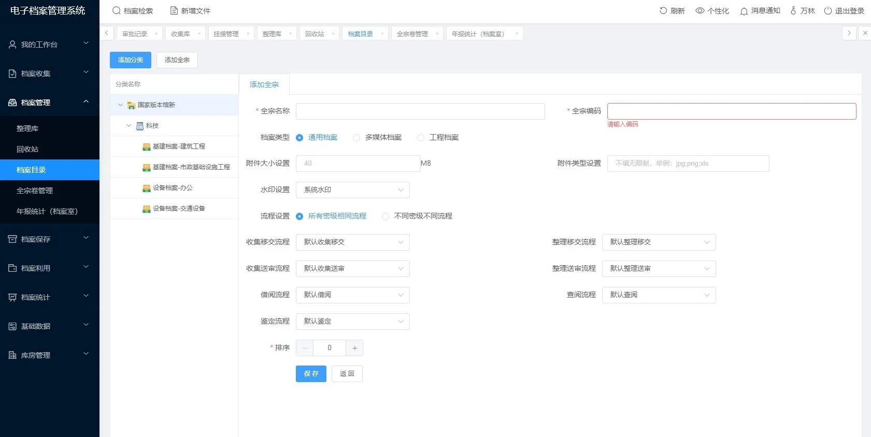Open the 水印设置 dropdown

click(353, 190)
